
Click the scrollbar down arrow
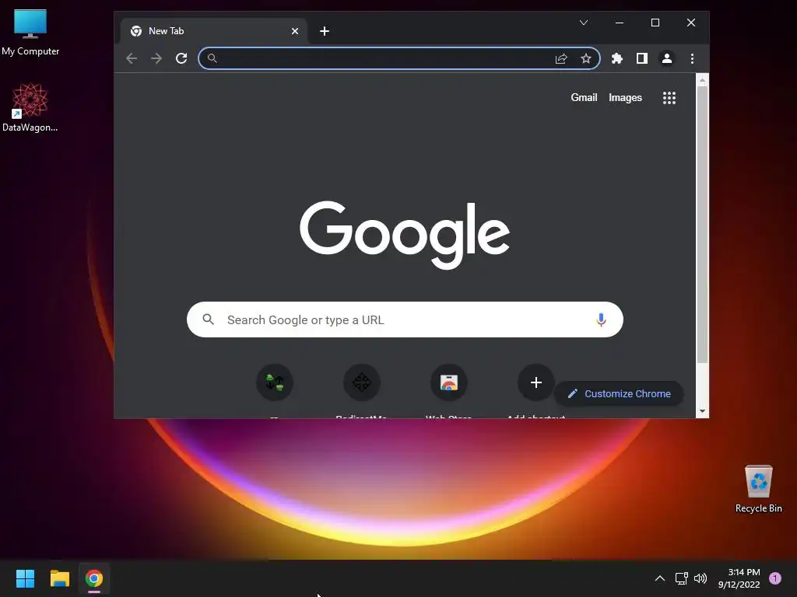pos(702,411)
